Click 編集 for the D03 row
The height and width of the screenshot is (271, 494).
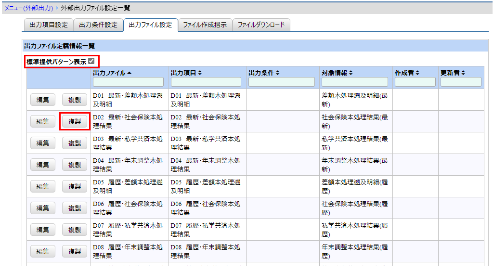[x=43, y=143]
